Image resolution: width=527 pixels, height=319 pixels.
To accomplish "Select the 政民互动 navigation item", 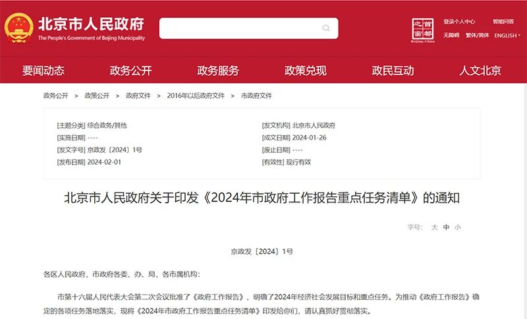I will pyautogui.click(x=393, y=71).
